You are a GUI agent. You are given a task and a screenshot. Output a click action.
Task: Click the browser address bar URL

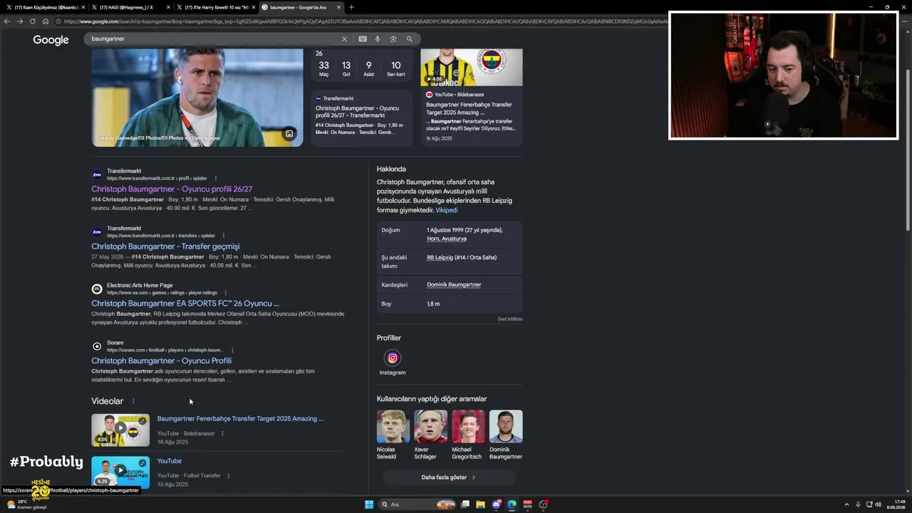(x=363, y=21)
